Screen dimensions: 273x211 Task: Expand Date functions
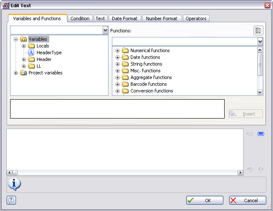pos(117,58)
